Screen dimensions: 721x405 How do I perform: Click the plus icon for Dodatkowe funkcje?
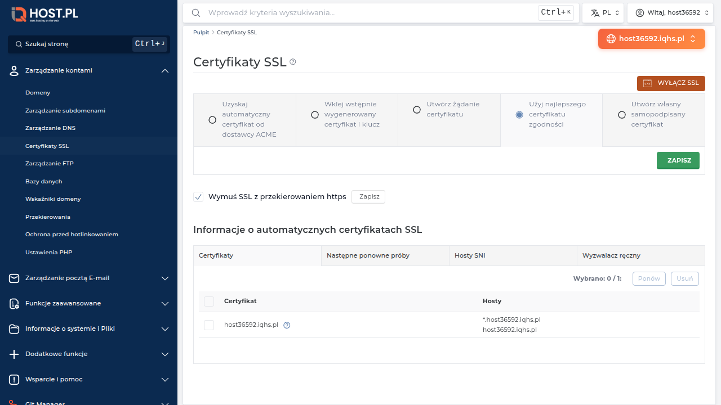click(15, 354)
